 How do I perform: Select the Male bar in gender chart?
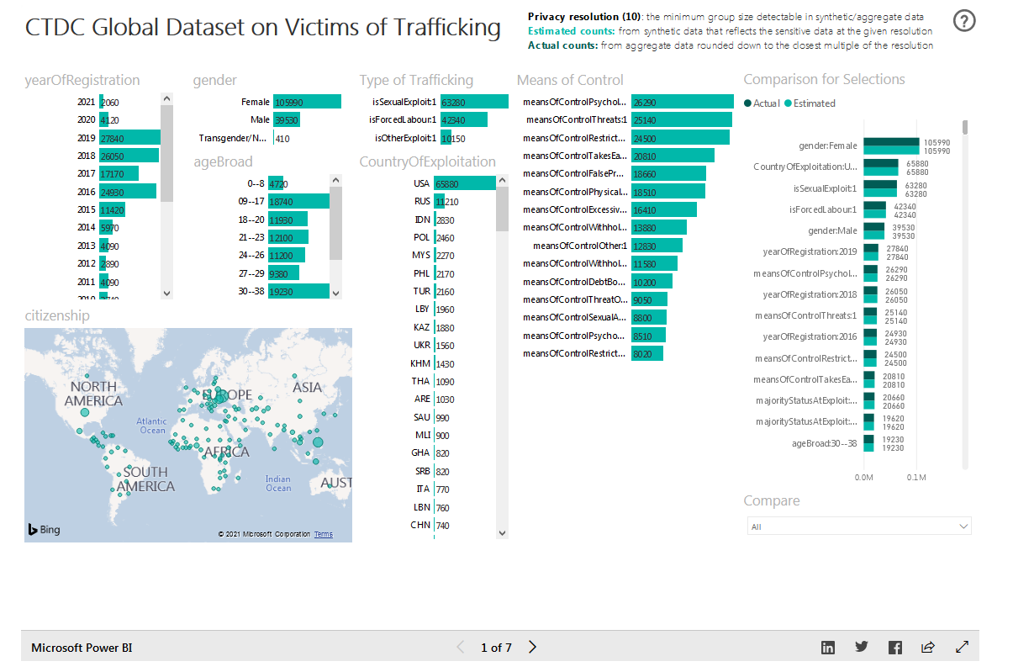pos(286,120)
